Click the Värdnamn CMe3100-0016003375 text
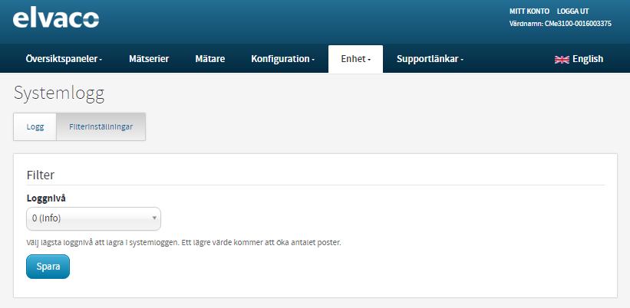This screenshot has height=308, width=630. 560,24
